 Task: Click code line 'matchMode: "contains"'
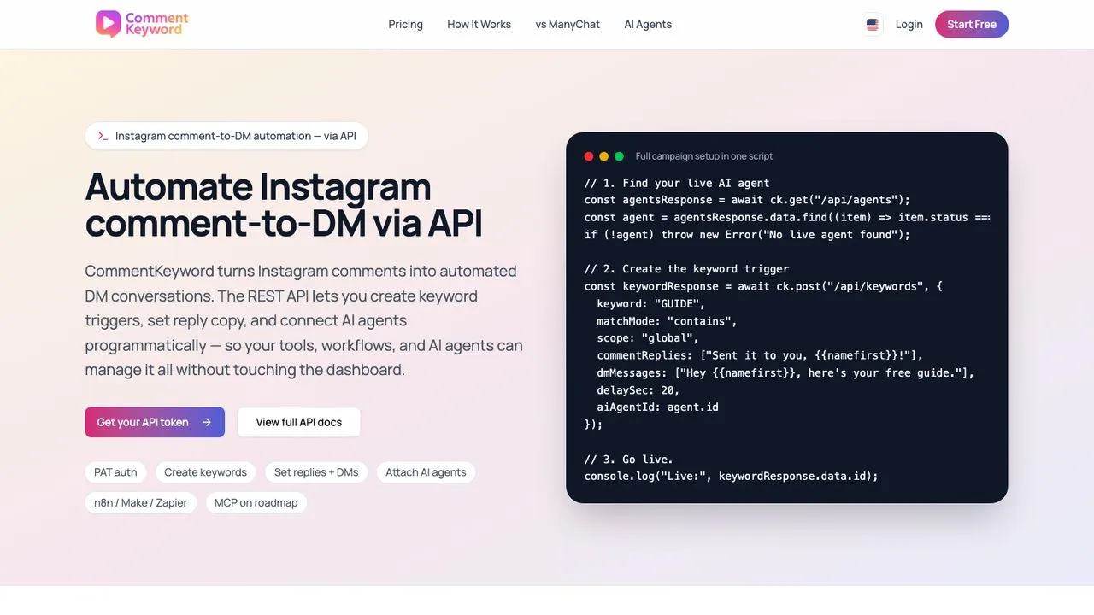coord(667,321)
